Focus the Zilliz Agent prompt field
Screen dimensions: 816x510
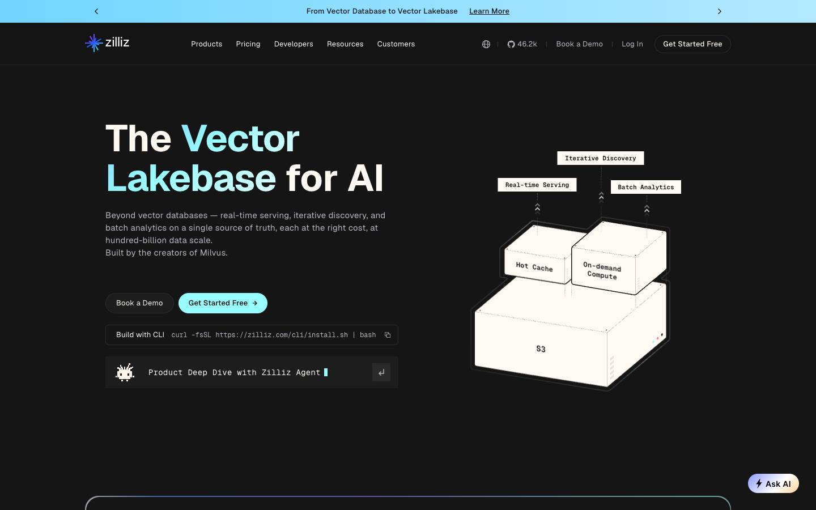(252, 372)
